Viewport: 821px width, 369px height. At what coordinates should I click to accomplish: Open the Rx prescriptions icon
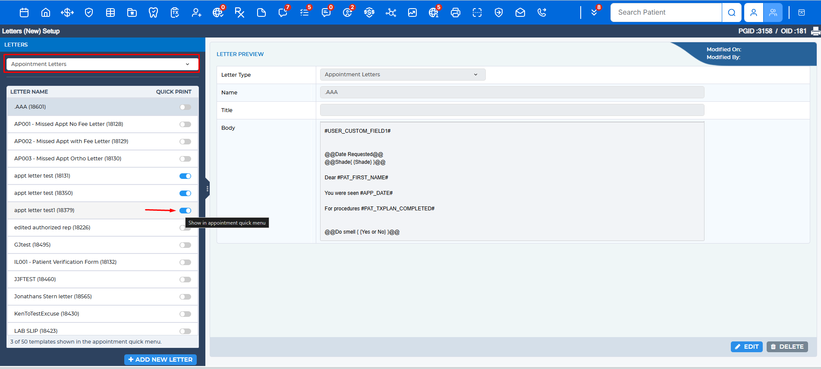coord(239,13)
